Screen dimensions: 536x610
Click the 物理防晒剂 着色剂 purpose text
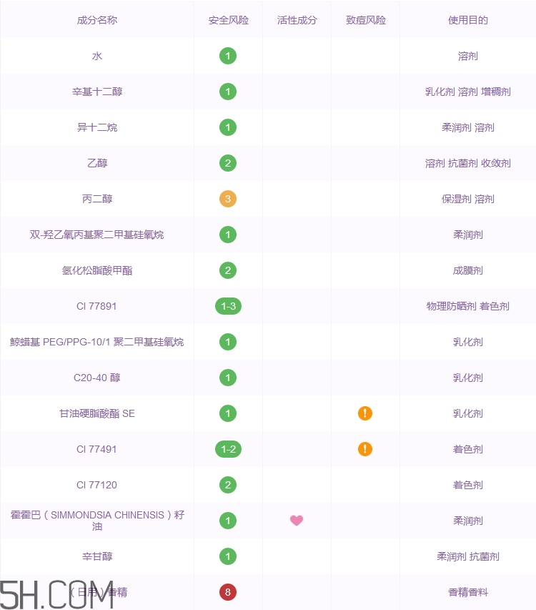467,306
